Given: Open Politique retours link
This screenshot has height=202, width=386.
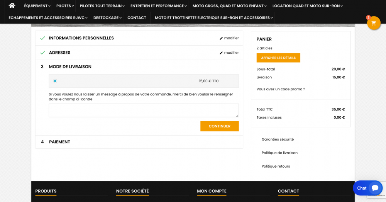Looking at the screenshot, I should (276, 166).
